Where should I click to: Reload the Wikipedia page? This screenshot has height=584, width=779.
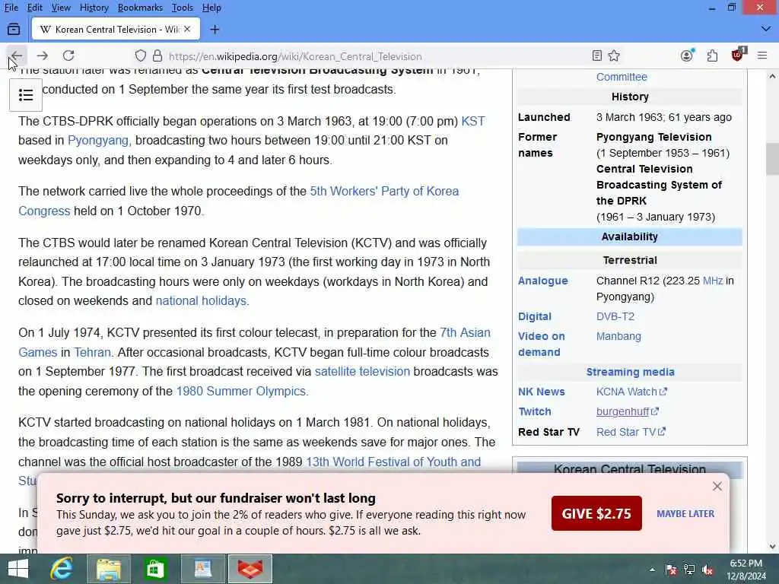[x=68, y=56]
